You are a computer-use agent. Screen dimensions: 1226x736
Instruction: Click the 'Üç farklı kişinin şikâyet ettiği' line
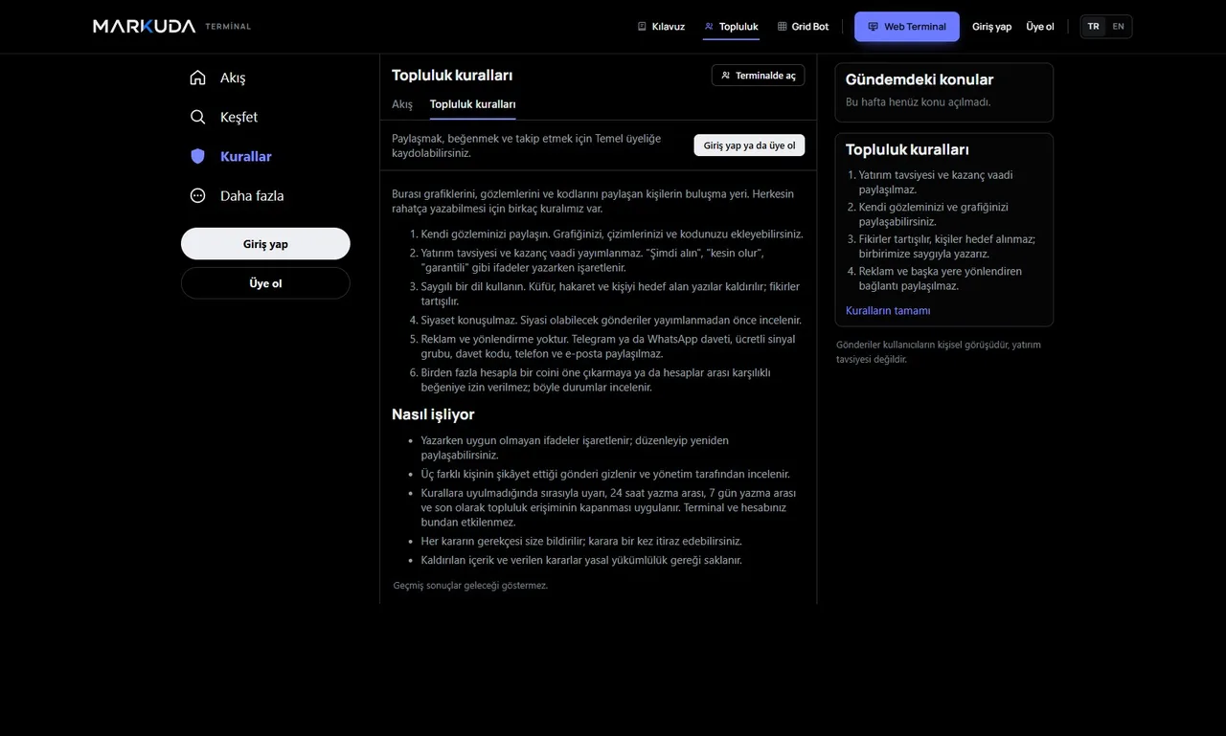pos(605,474)
